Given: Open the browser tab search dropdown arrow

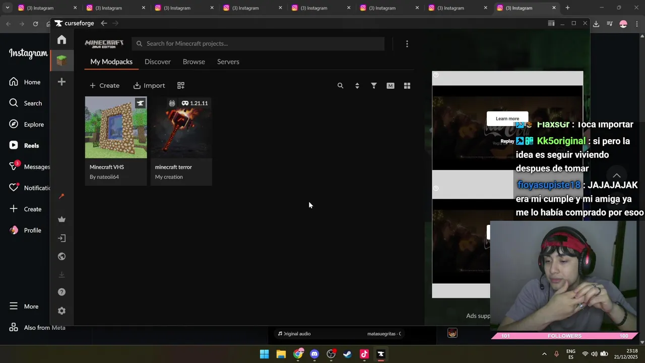Looking at the screenshot, I should coord(7,8).
